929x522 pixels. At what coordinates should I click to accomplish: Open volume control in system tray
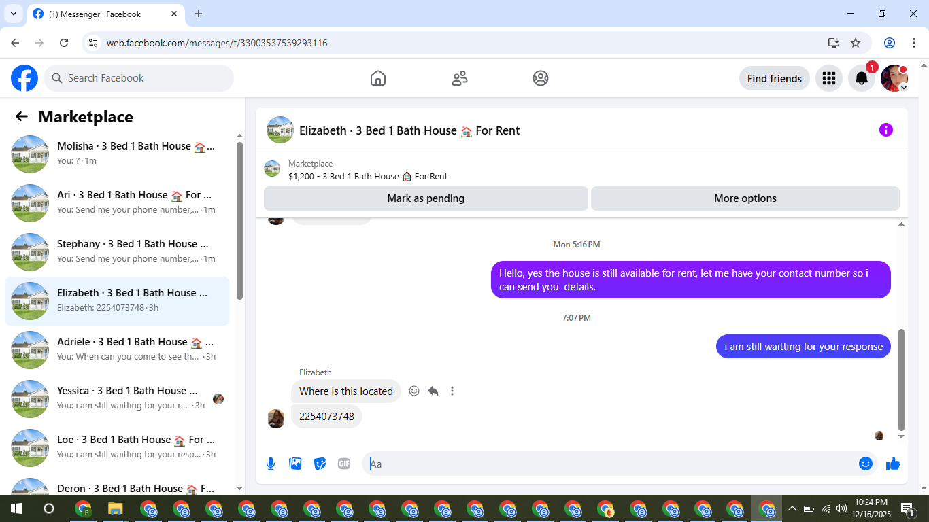[841, 508]
